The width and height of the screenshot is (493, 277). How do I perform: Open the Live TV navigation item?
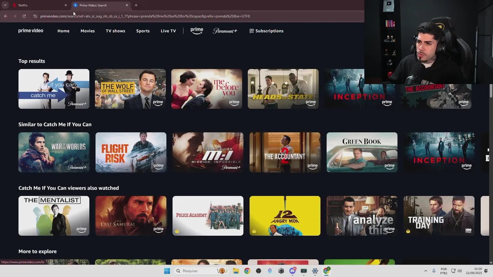tap(168, 31)
